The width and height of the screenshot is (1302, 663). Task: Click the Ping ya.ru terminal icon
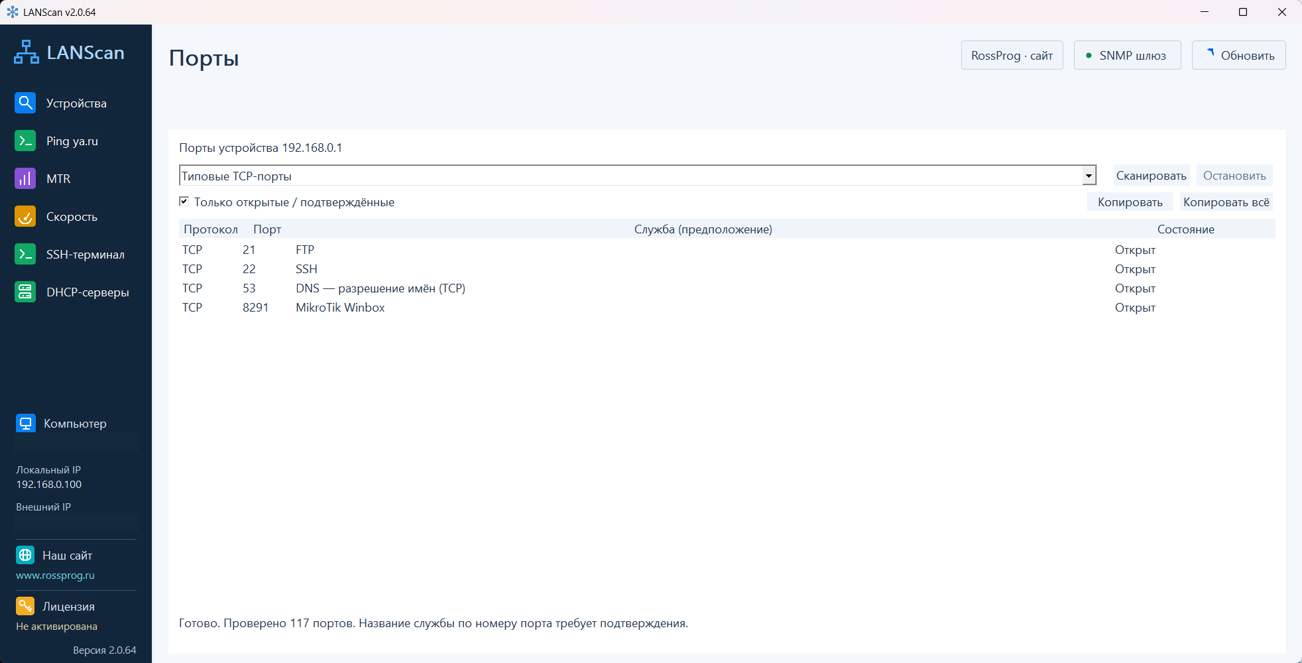(25, 141)
